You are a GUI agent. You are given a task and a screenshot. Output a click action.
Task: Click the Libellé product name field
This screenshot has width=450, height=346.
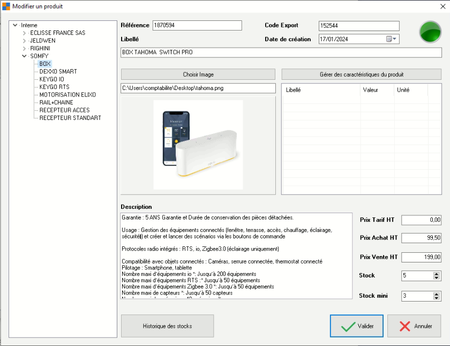click(281, 52)
